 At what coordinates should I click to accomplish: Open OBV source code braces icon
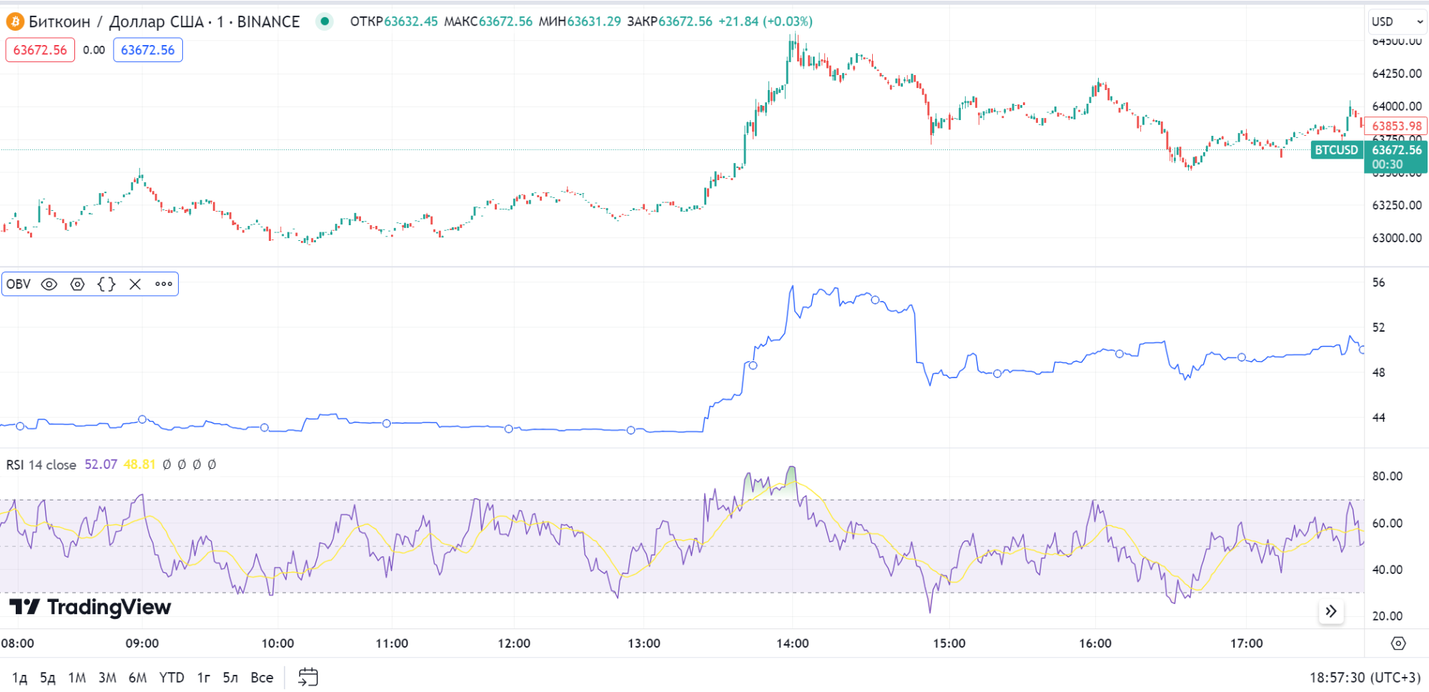pos(107,285)
